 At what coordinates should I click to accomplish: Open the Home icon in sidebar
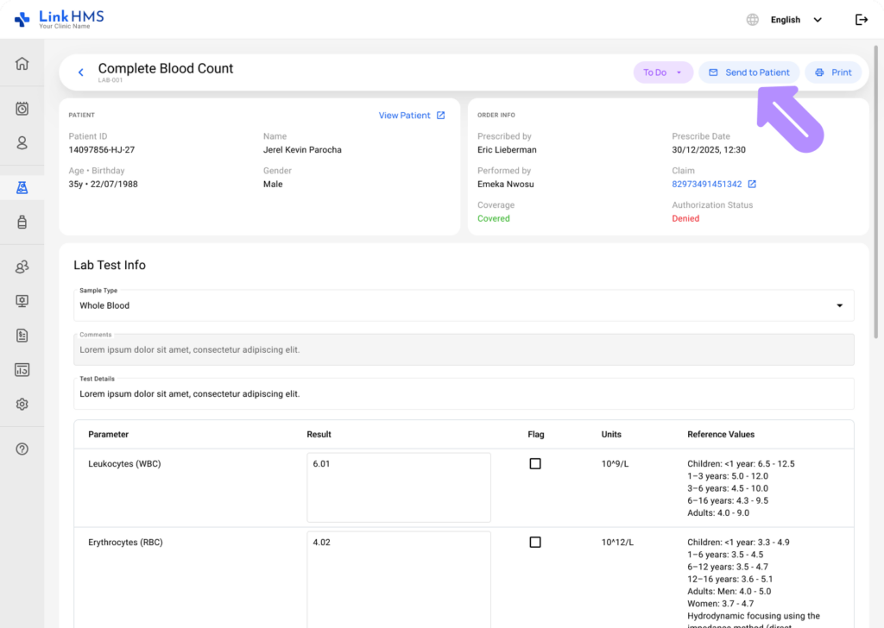tap(22, 63)
